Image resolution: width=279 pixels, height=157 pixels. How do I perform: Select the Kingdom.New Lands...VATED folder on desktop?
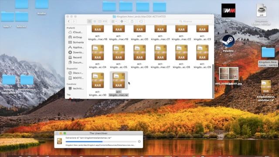pos(268,52)
